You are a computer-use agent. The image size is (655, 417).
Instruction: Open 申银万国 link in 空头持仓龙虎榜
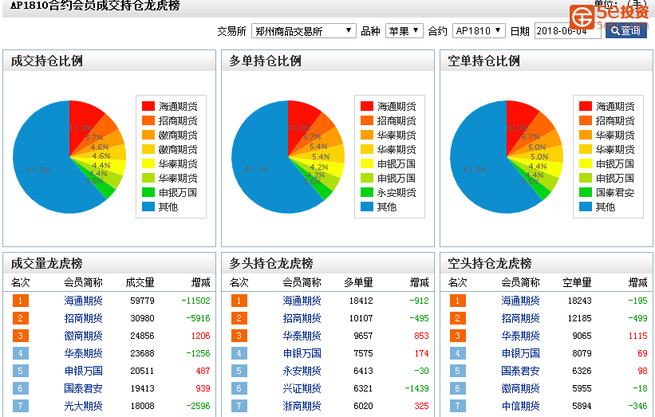point(520,353)
